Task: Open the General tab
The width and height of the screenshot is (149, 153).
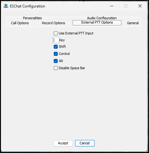Action: point(133,23)
